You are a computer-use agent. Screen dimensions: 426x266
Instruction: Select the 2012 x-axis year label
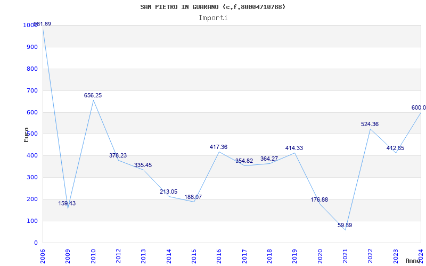click(118, 256)
